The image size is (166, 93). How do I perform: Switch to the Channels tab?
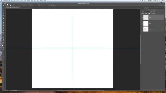coord(149,8)
